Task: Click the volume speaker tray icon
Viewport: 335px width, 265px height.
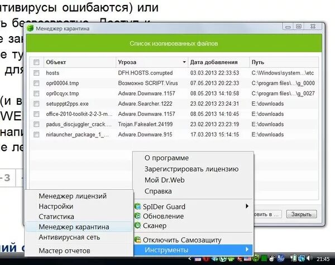Action: [x=309, y=258]
